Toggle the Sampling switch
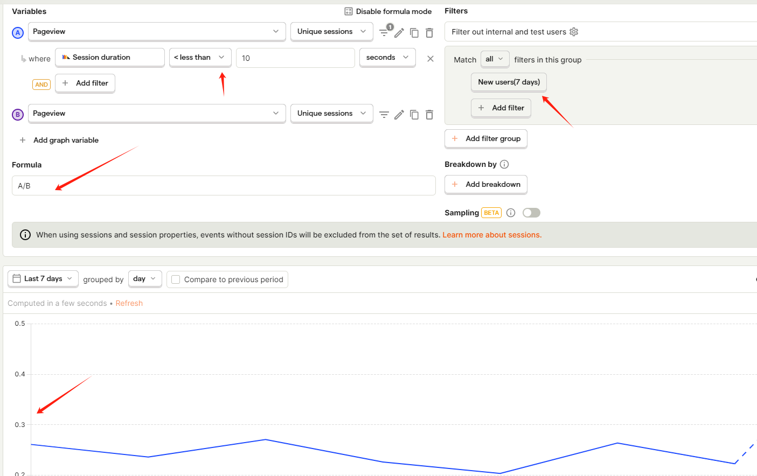Viewport: 757px width, 476px height. pos(531,213)
